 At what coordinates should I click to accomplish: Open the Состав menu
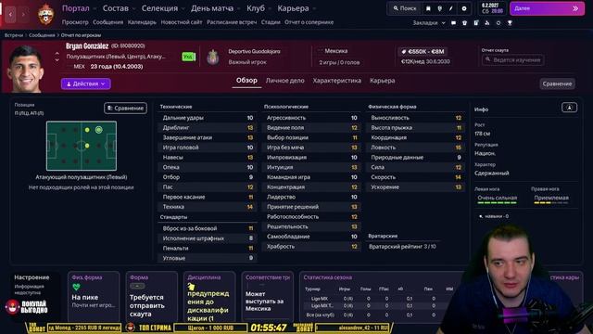point(116,8)
